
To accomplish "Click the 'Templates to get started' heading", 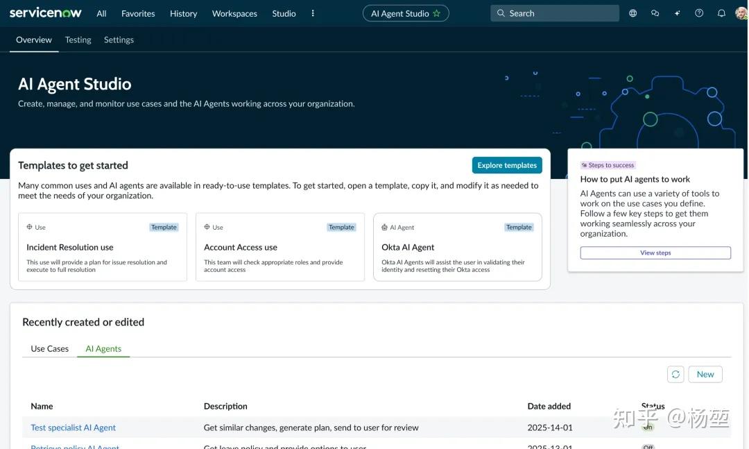I will (73, 165).
